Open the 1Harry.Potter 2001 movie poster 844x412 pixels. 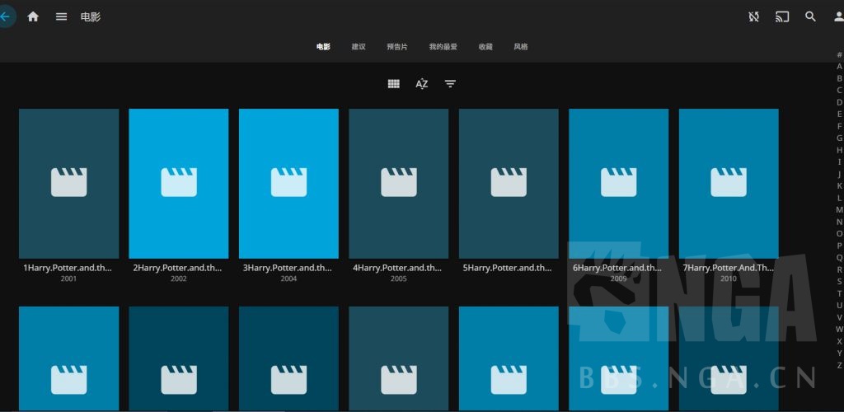(x=69, y=184)
